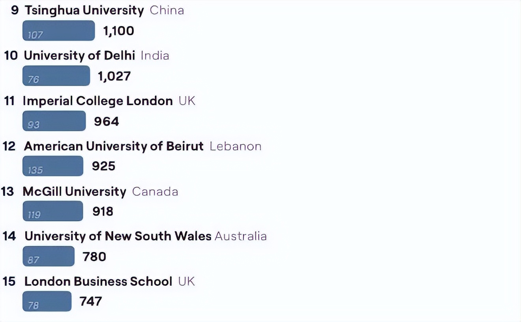
Task: Select the blue bar labeled 135
Action: click(52, 166)
